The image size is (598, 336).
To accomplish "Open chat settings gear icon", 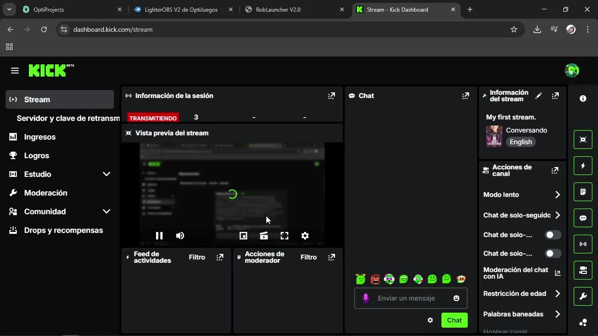I will tap(430, 320).
